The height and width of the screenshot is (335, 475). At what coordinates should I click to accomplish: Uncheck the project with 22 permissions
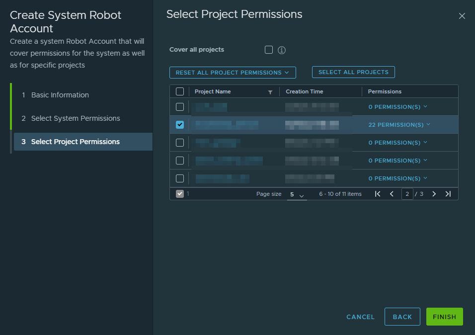(180, 125)
